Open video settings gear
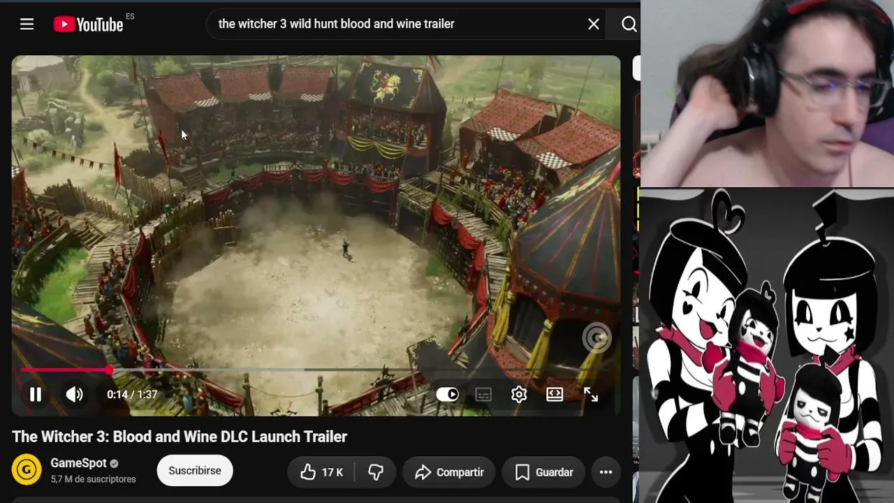Image resolution: width=894 pixels, height=503 pixels. [x=519, y=395]
